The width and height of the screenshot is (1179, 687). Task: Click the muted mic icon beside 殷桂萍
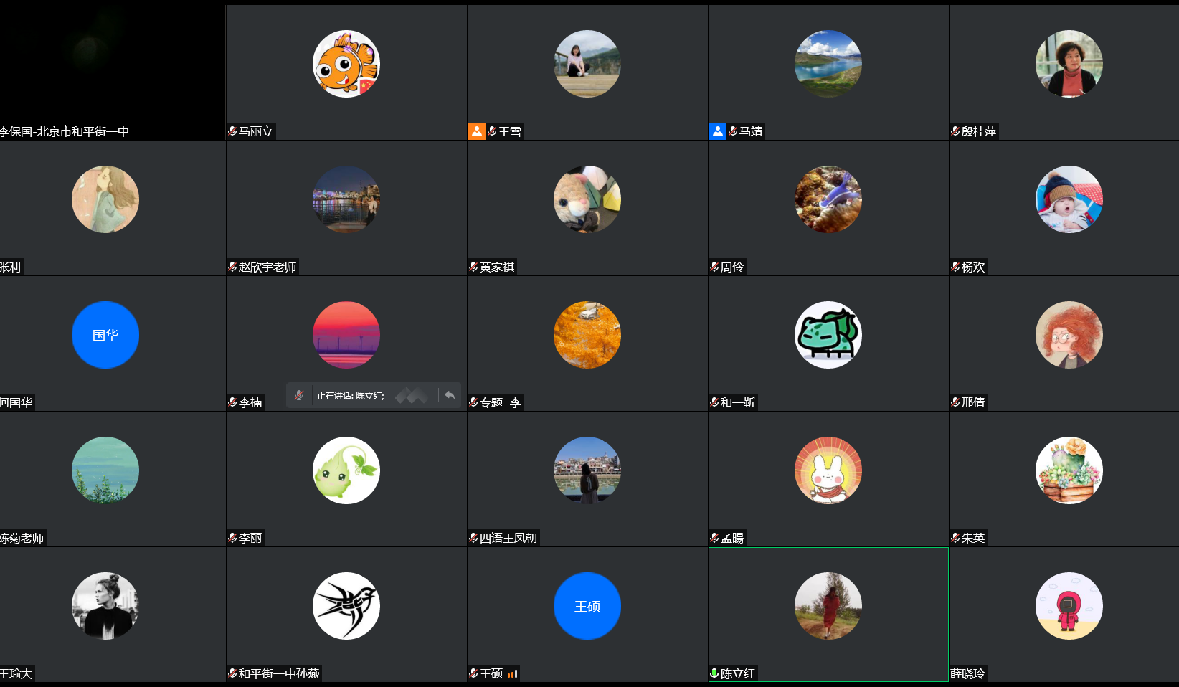pyautogui.click(x=955, y=131)
